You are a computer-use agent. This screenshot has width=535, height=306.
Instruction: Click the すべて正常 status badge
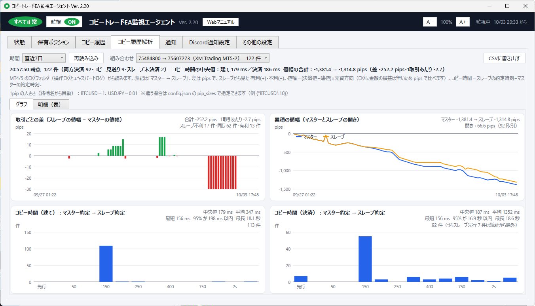(25, 22)
